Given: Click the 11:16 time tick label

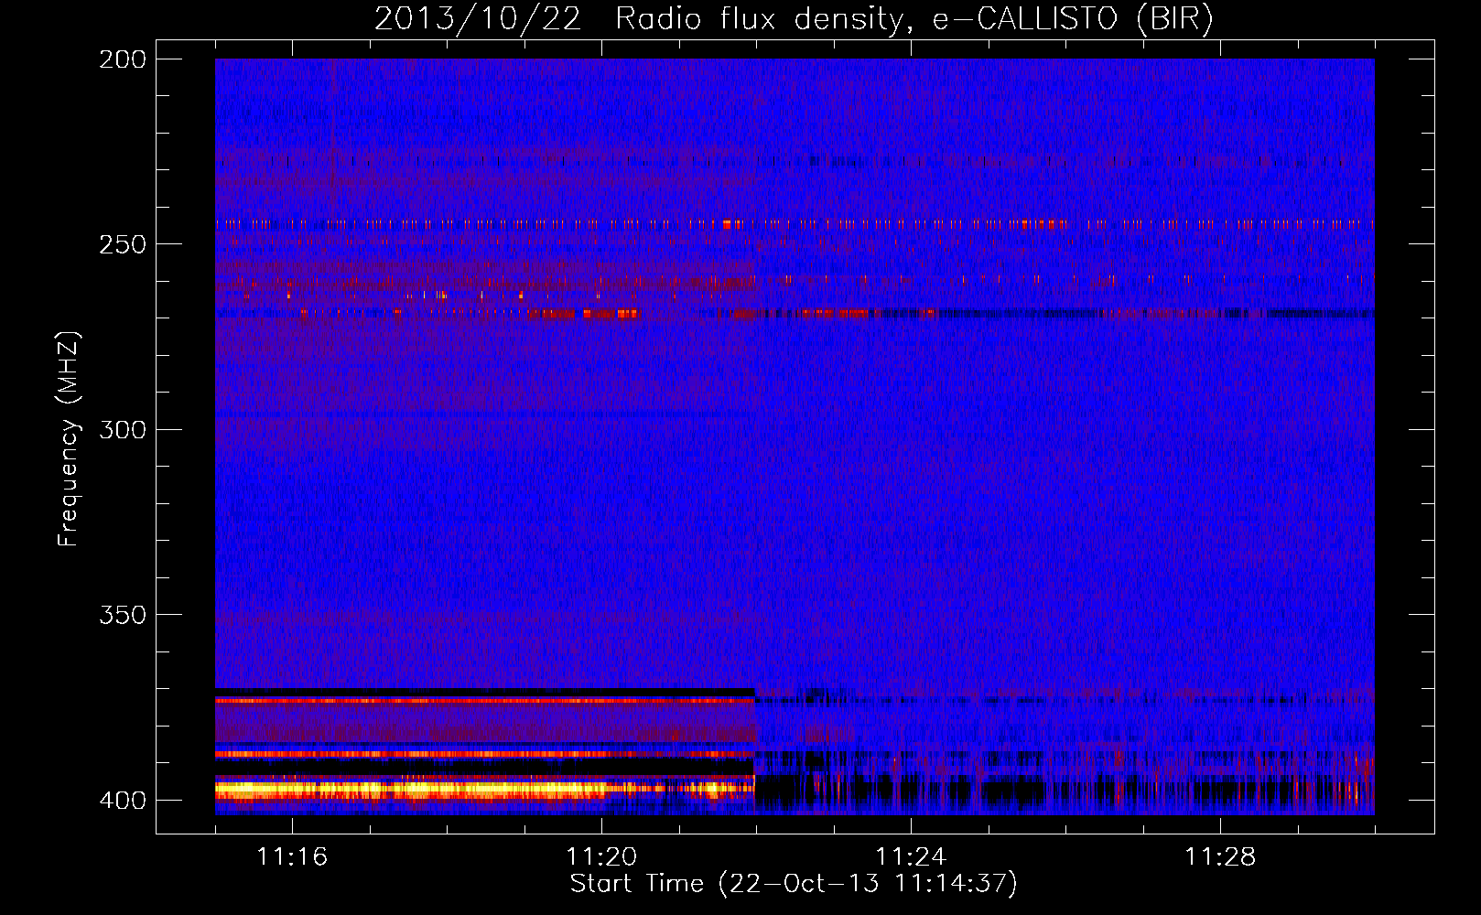Looking at the screenshot, I should point(292,857).
